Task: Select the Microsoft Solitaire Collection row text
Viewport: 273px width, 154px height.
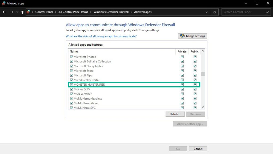Action: pos(92,61)
